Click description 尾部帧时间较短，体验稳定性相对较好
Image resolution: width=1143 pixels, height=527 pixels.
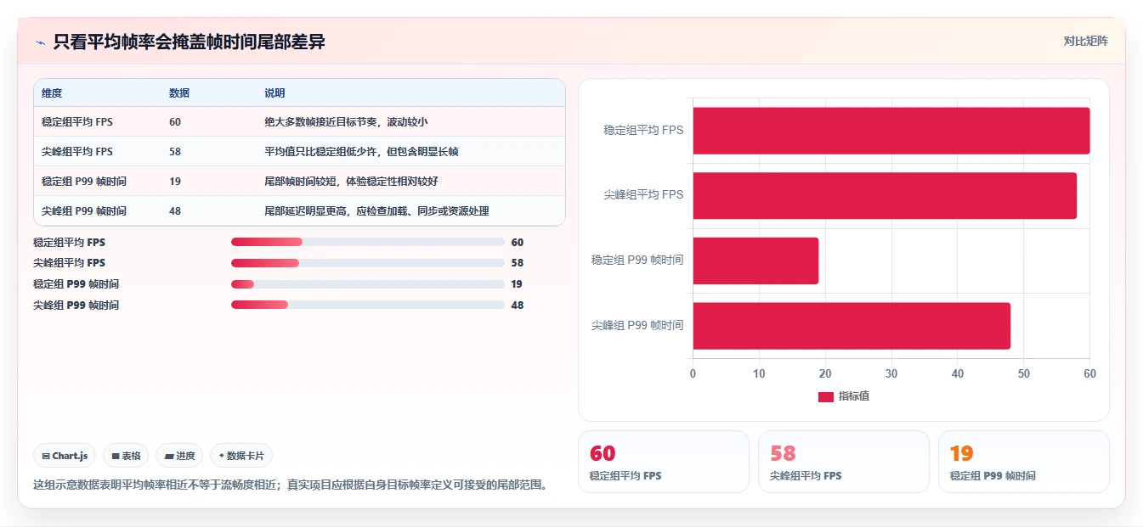coord(351,182)
